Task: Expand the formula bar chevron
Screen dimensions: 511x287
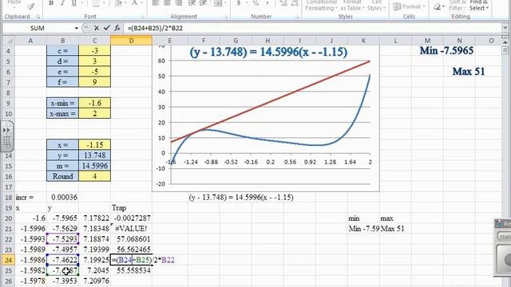Action: pos(505,28)
